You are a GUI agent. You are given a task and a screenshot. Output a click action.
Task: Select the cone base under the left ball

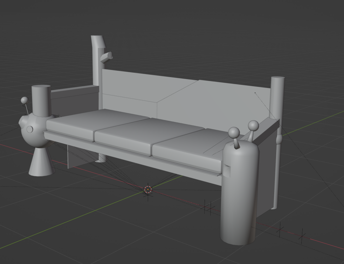(x=41, y=163)
